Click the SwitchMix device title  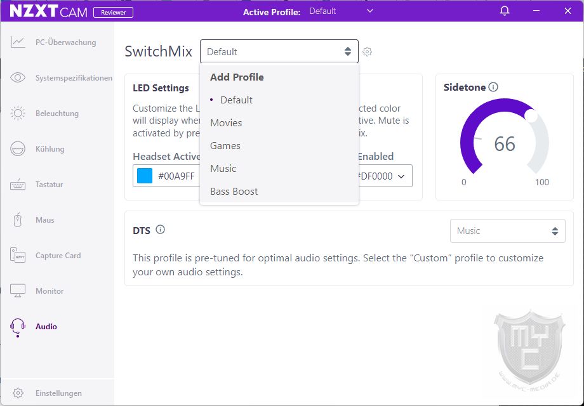(158, 51)
